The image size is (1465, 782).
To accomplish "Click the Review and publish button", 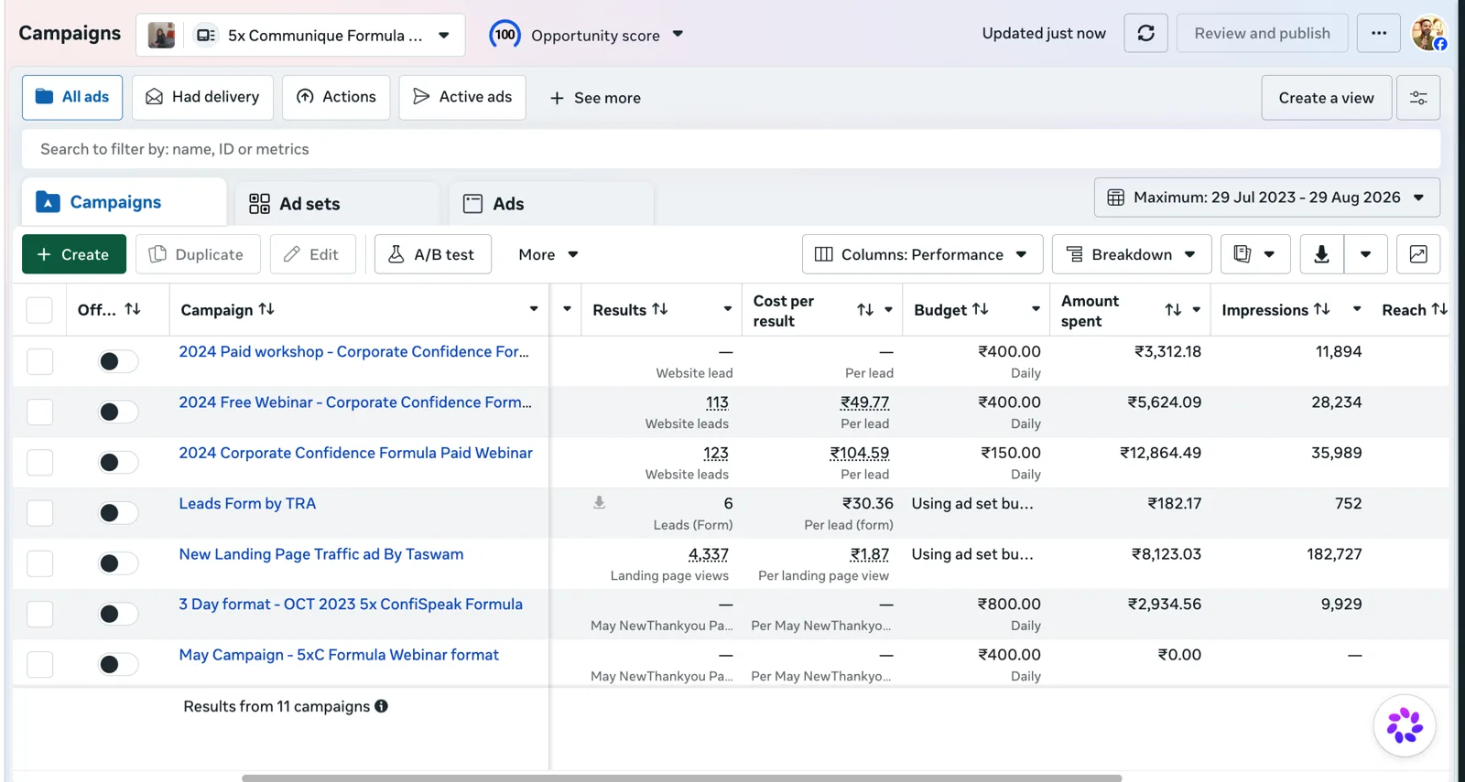I will [1262, 34].
